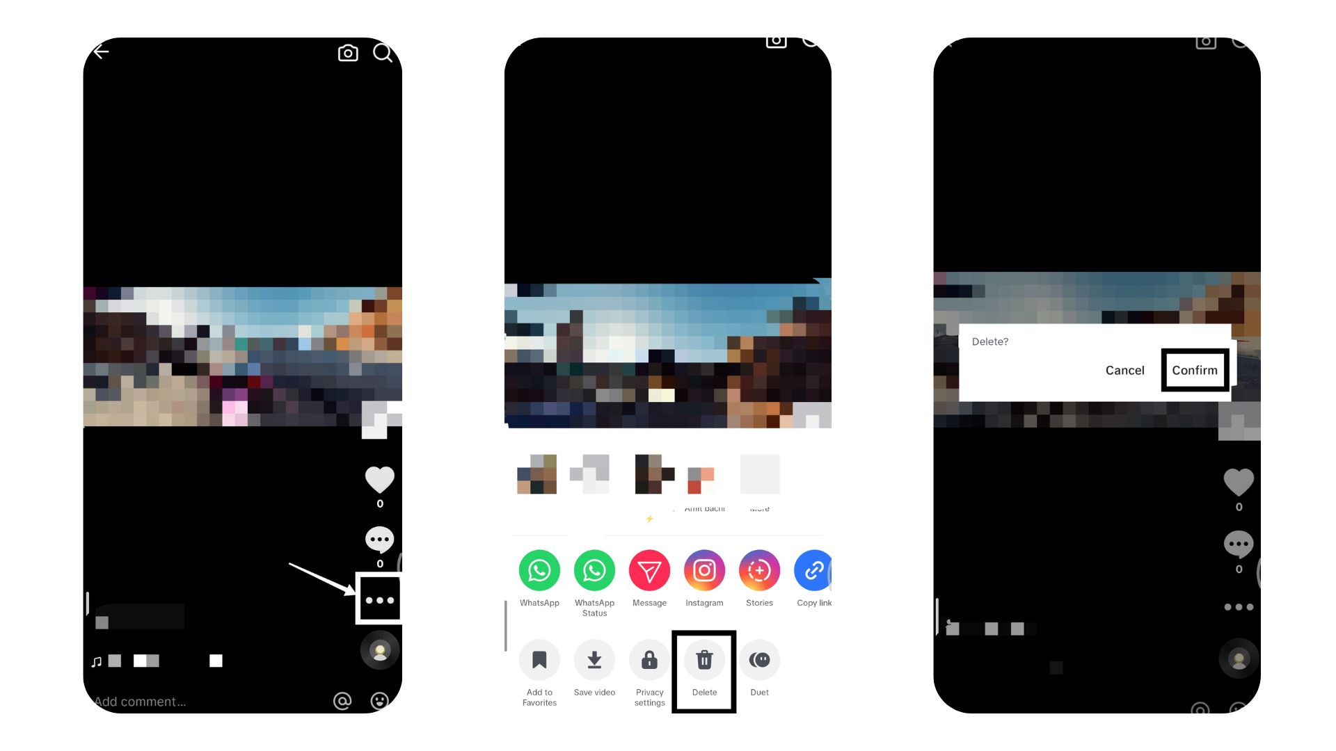Tap the Message share icon
The height and width of the screenshot is (751, 1336).
(x=650, y=570)
